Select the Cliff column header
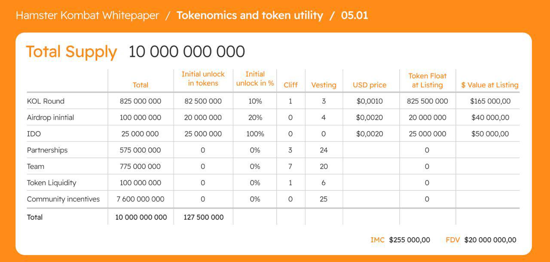 (x=290, y=85)
